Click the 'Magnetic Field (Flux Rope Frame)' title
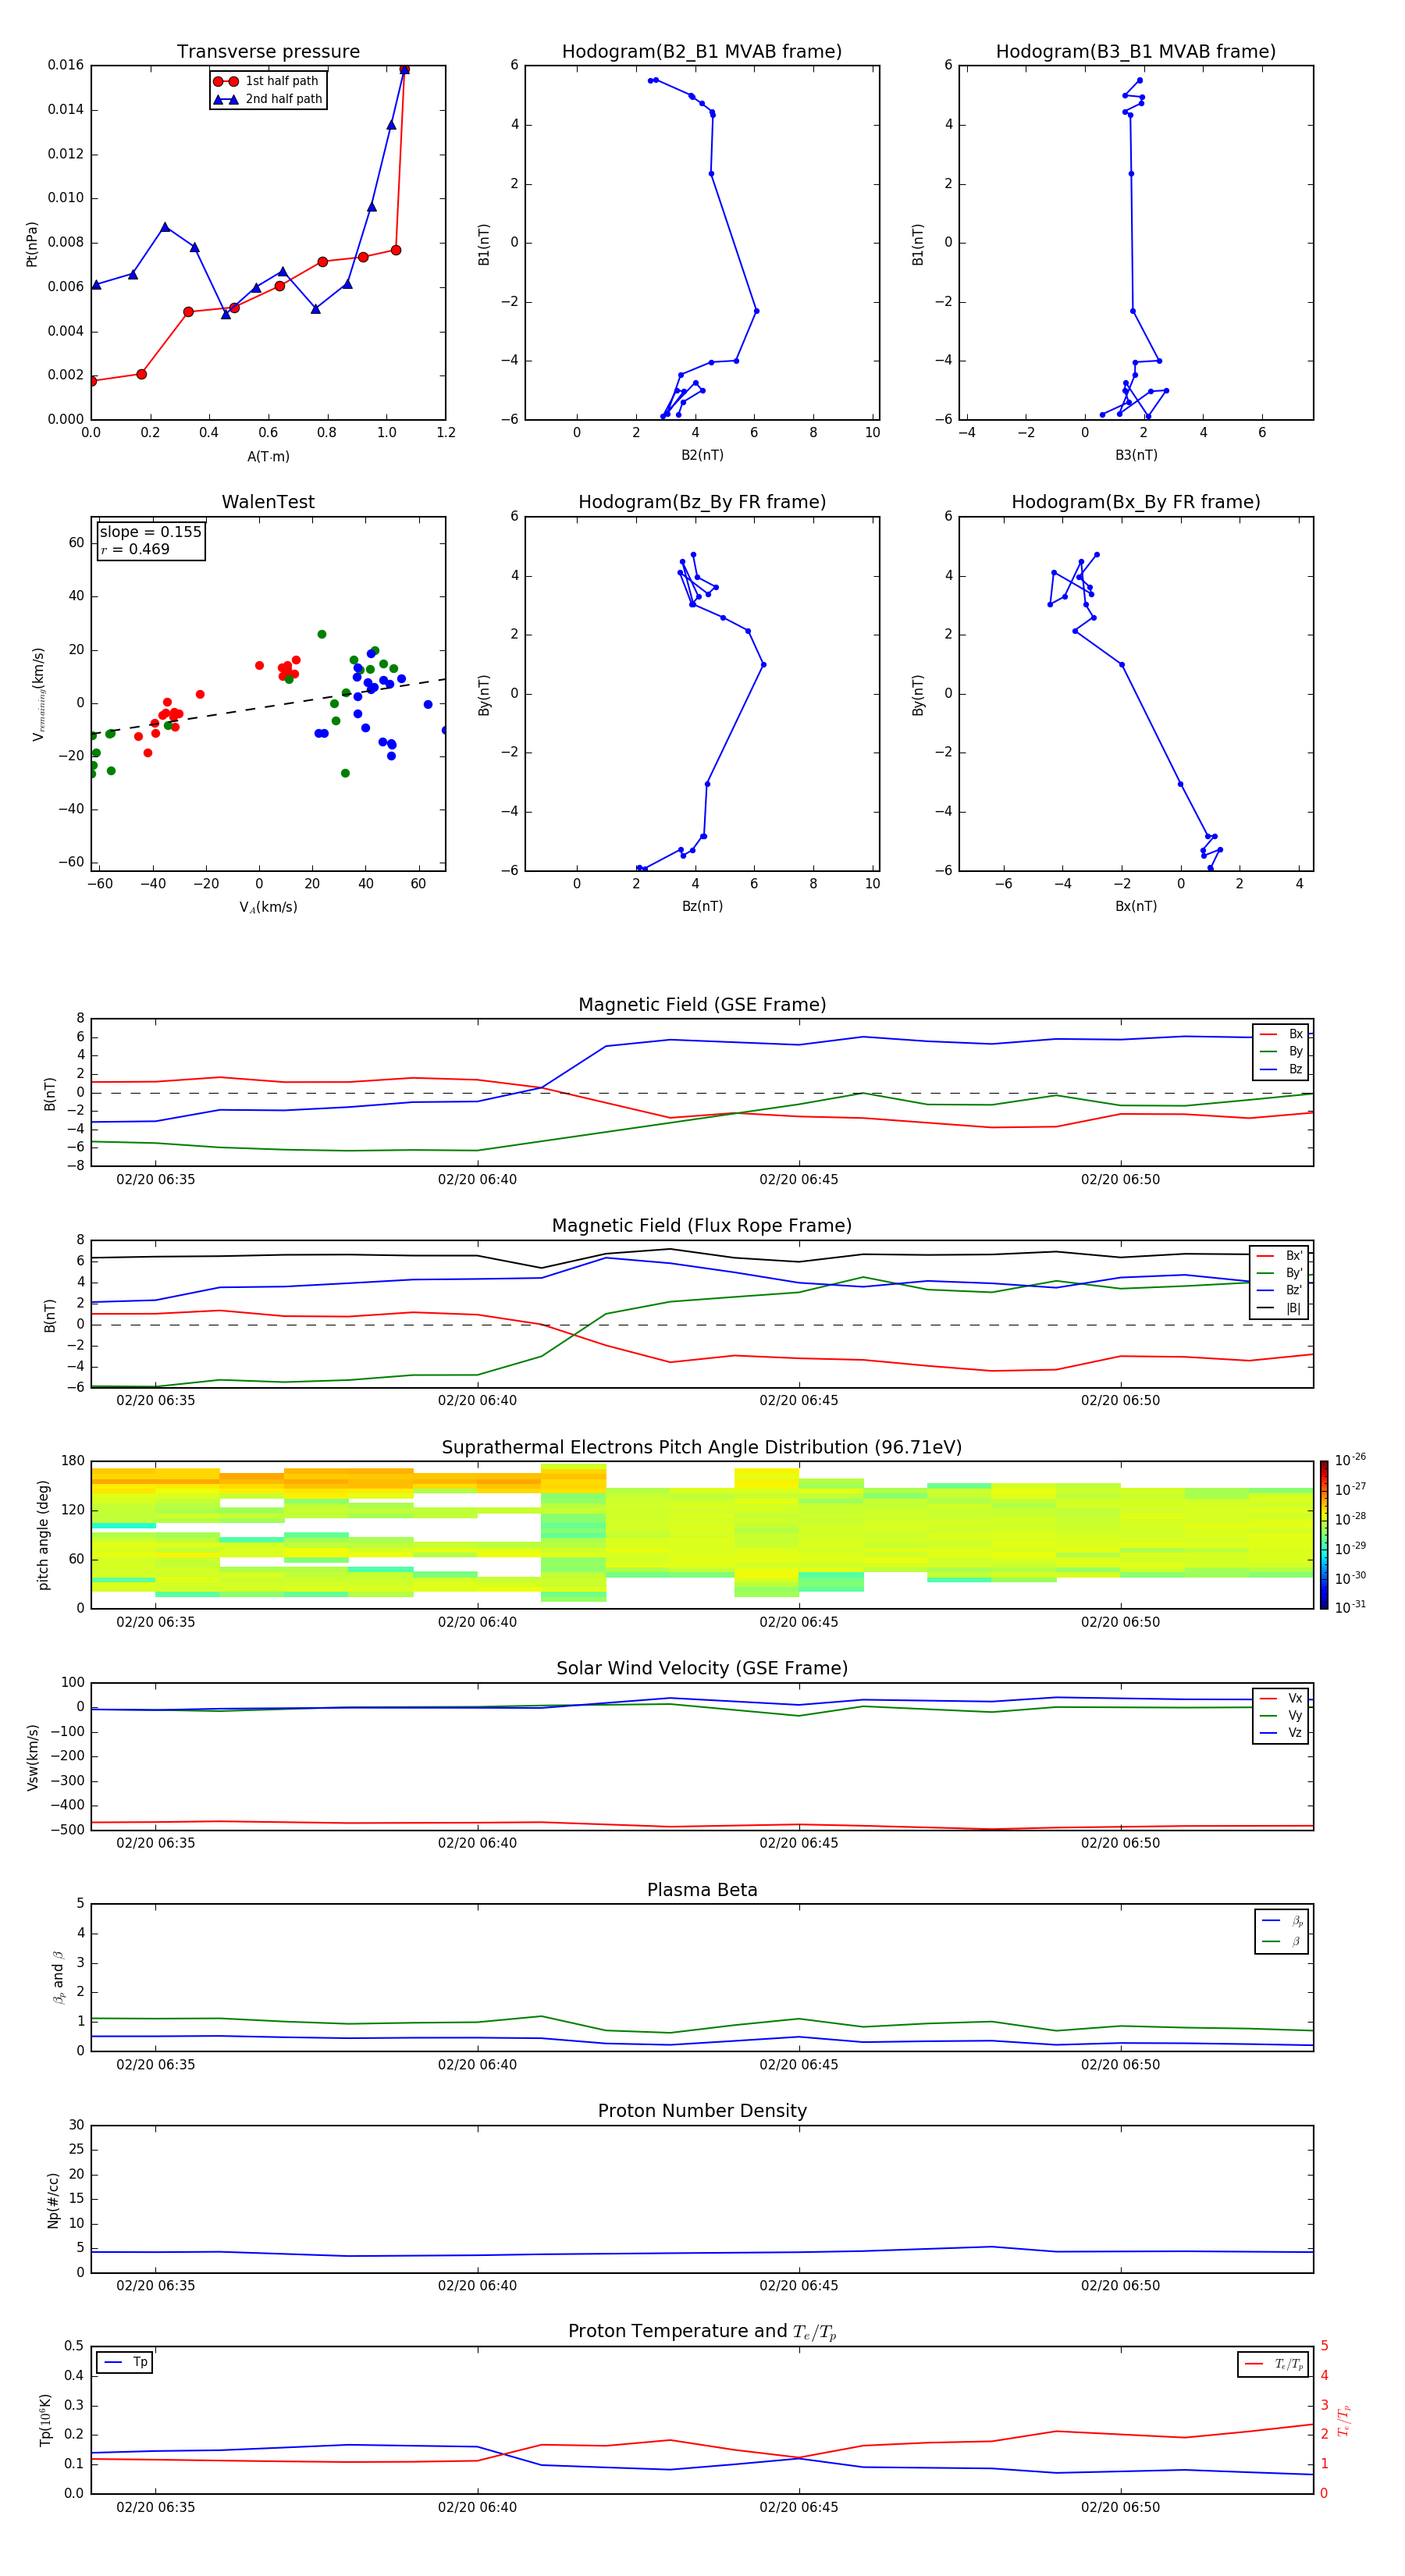This screenshot has height=2576, width=1405. [702, 1226]
